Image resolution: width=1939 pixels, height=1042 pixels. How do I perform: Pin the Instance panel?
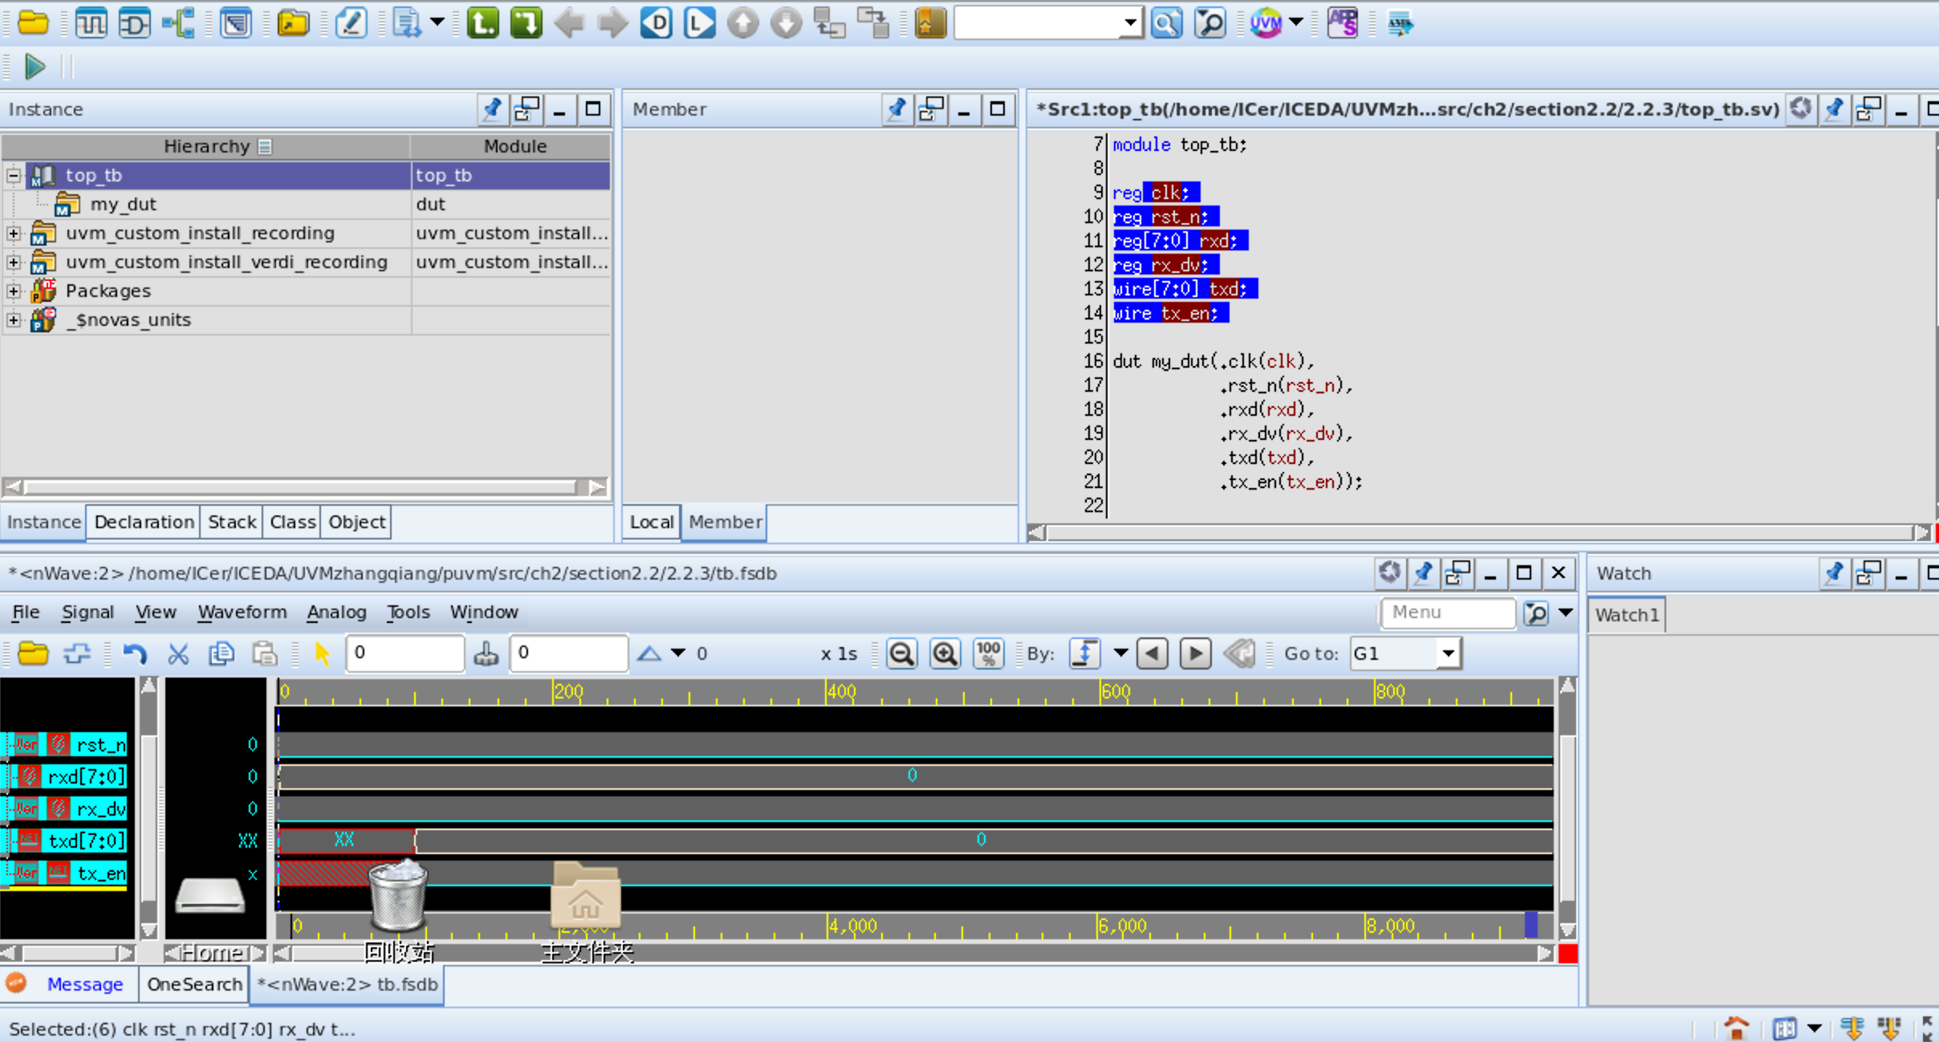pyautogui.click(x=491, y=109)
